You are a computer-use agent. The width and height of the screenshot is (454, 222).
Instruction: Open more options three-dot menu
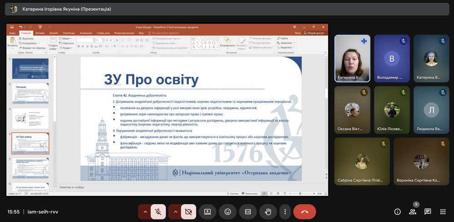point(285,212)
